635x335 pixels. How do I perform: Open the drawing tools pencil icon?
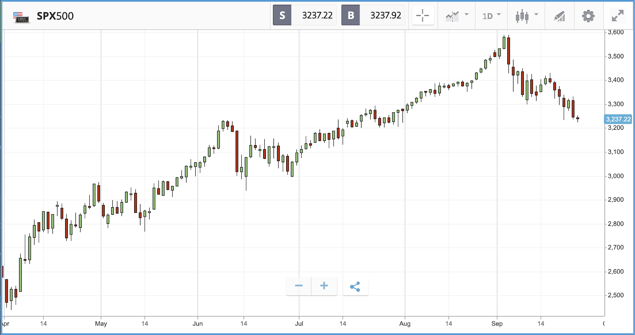pyautogui.click(x=559, y=16)
